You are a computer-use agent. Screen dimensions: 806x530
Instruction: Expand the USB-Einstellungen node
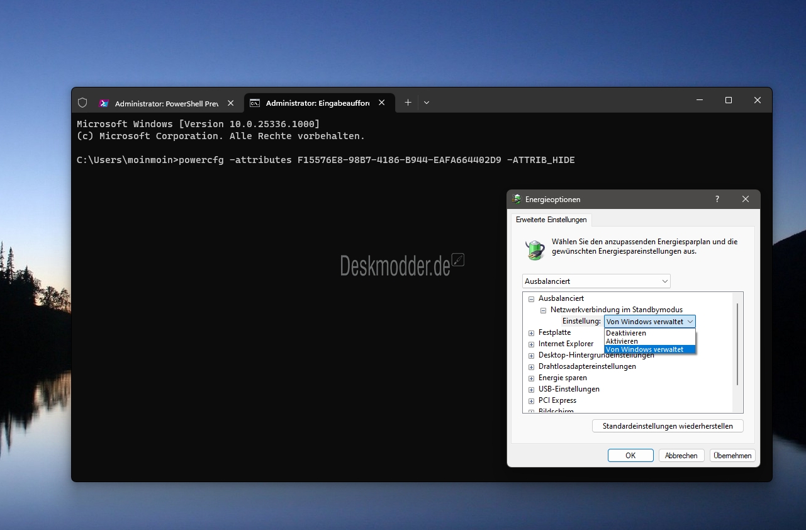(x=531, y=390)
